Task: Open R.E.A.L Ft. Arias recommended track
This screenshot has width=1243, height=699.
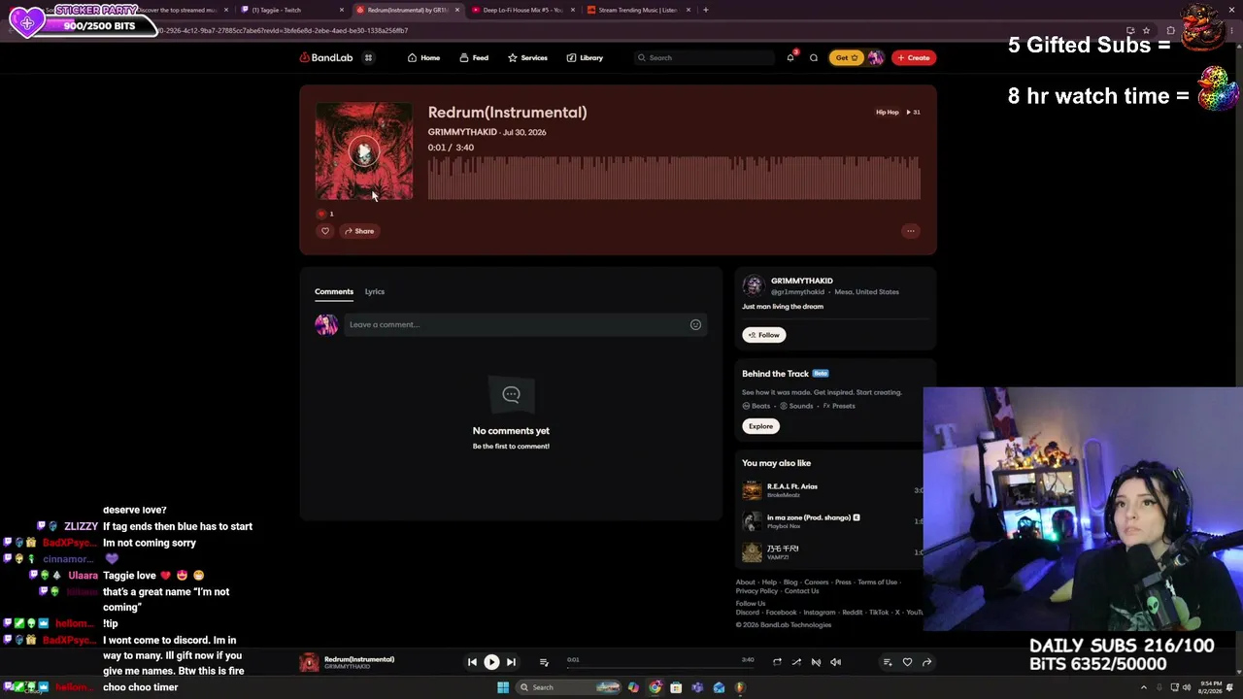Action: click(x=792, y=486)
